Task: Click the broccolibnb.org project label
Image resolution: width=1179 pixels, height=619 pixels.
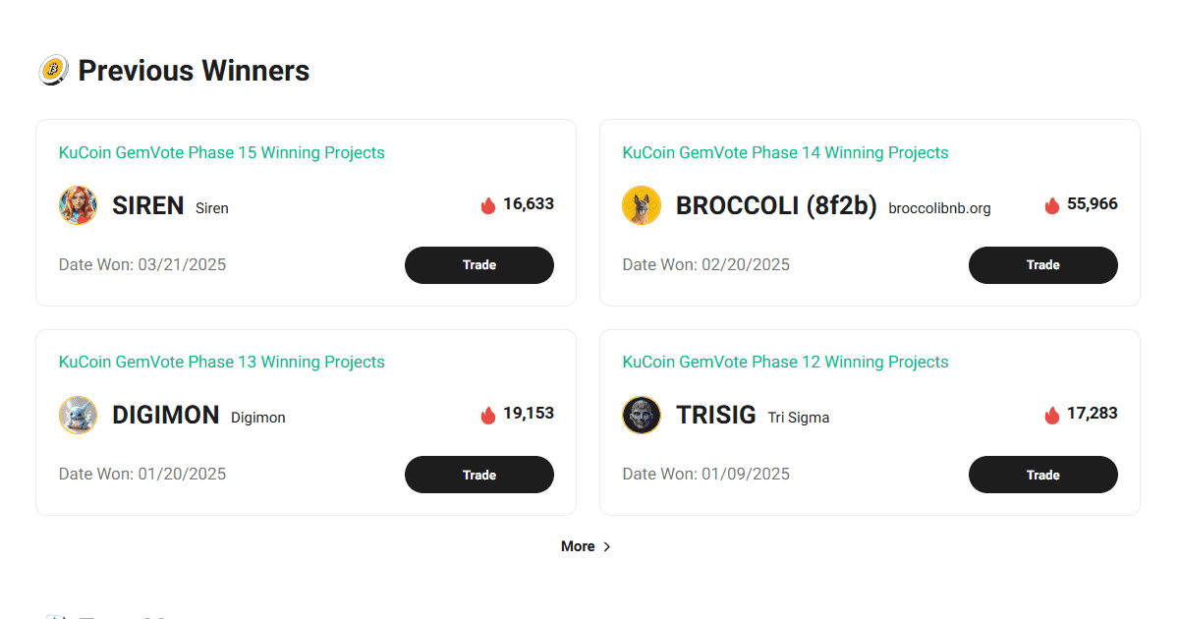Action: click(x=939, y=208)
